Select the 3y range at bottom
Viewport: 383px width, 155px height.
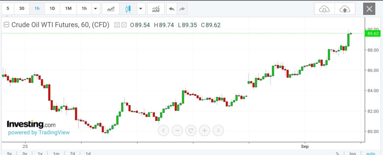[x=25, y=153]
